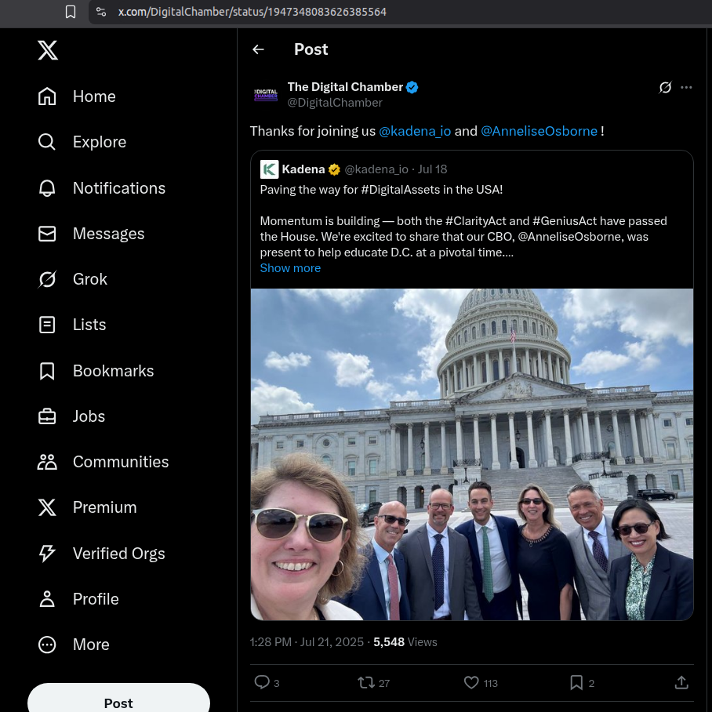Select the Lists menu label
712x712 pixels.
click(89, 325)
